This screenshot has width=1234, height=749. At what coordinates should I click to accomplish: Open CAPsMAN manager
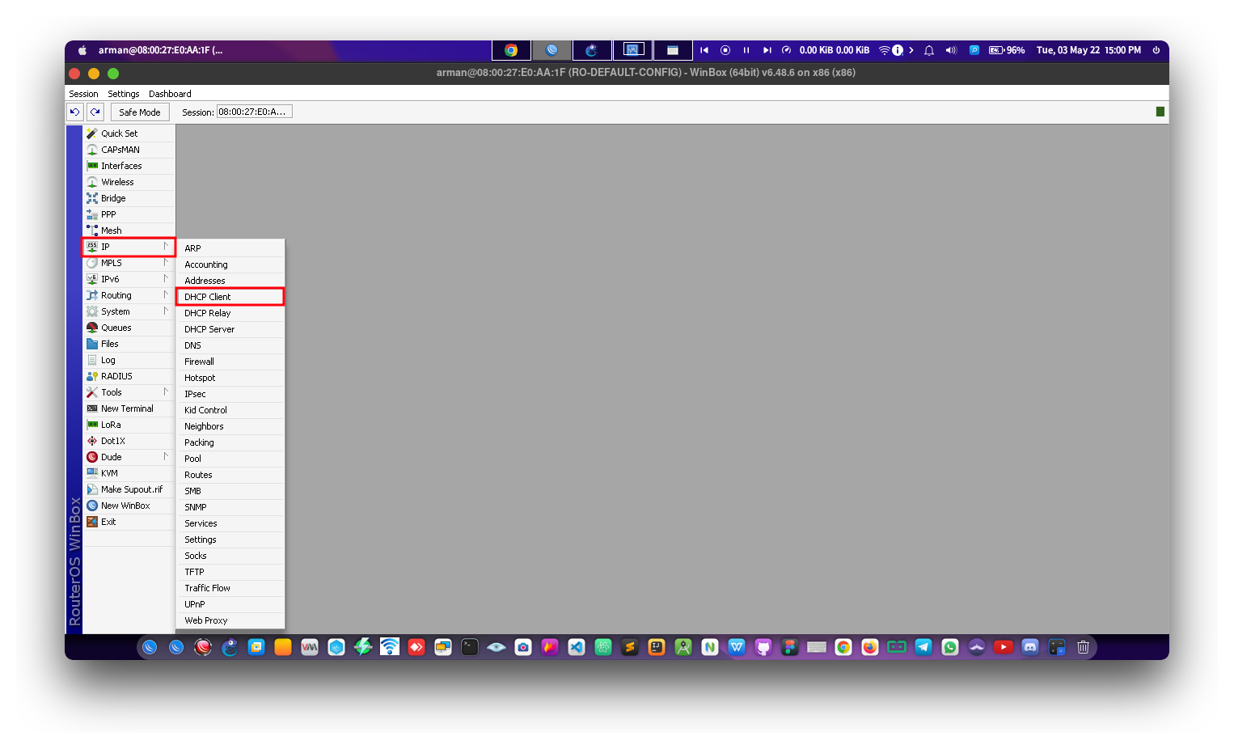coord(120,149)
